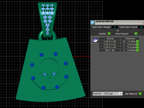Viewport: 144px width, 108px height.
Task: Click green arrow in 1.30 X 1.30 row
Action: tap(138, 41)
